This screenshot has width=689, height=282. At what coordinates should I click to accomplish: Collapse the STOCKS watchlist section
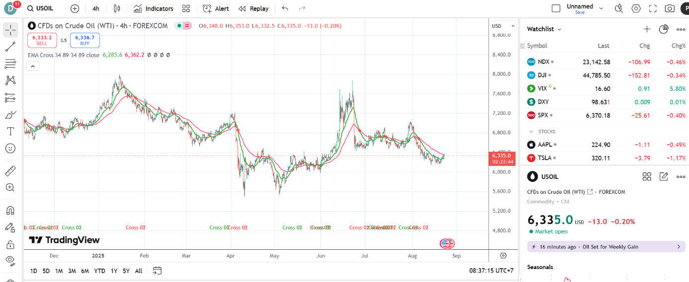[x=531, y=132]
